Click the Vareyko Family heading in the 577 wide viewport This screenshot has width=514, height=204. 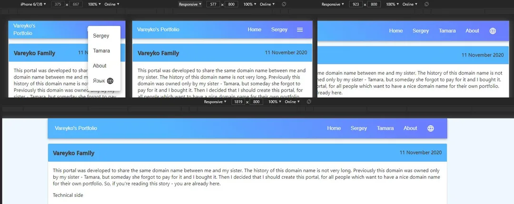(x=158, y=53)
